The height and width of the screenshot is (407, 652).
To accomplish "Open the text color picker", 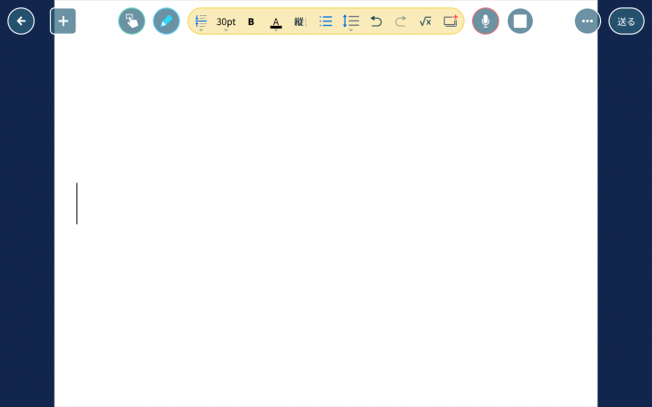I will (276, 22).
